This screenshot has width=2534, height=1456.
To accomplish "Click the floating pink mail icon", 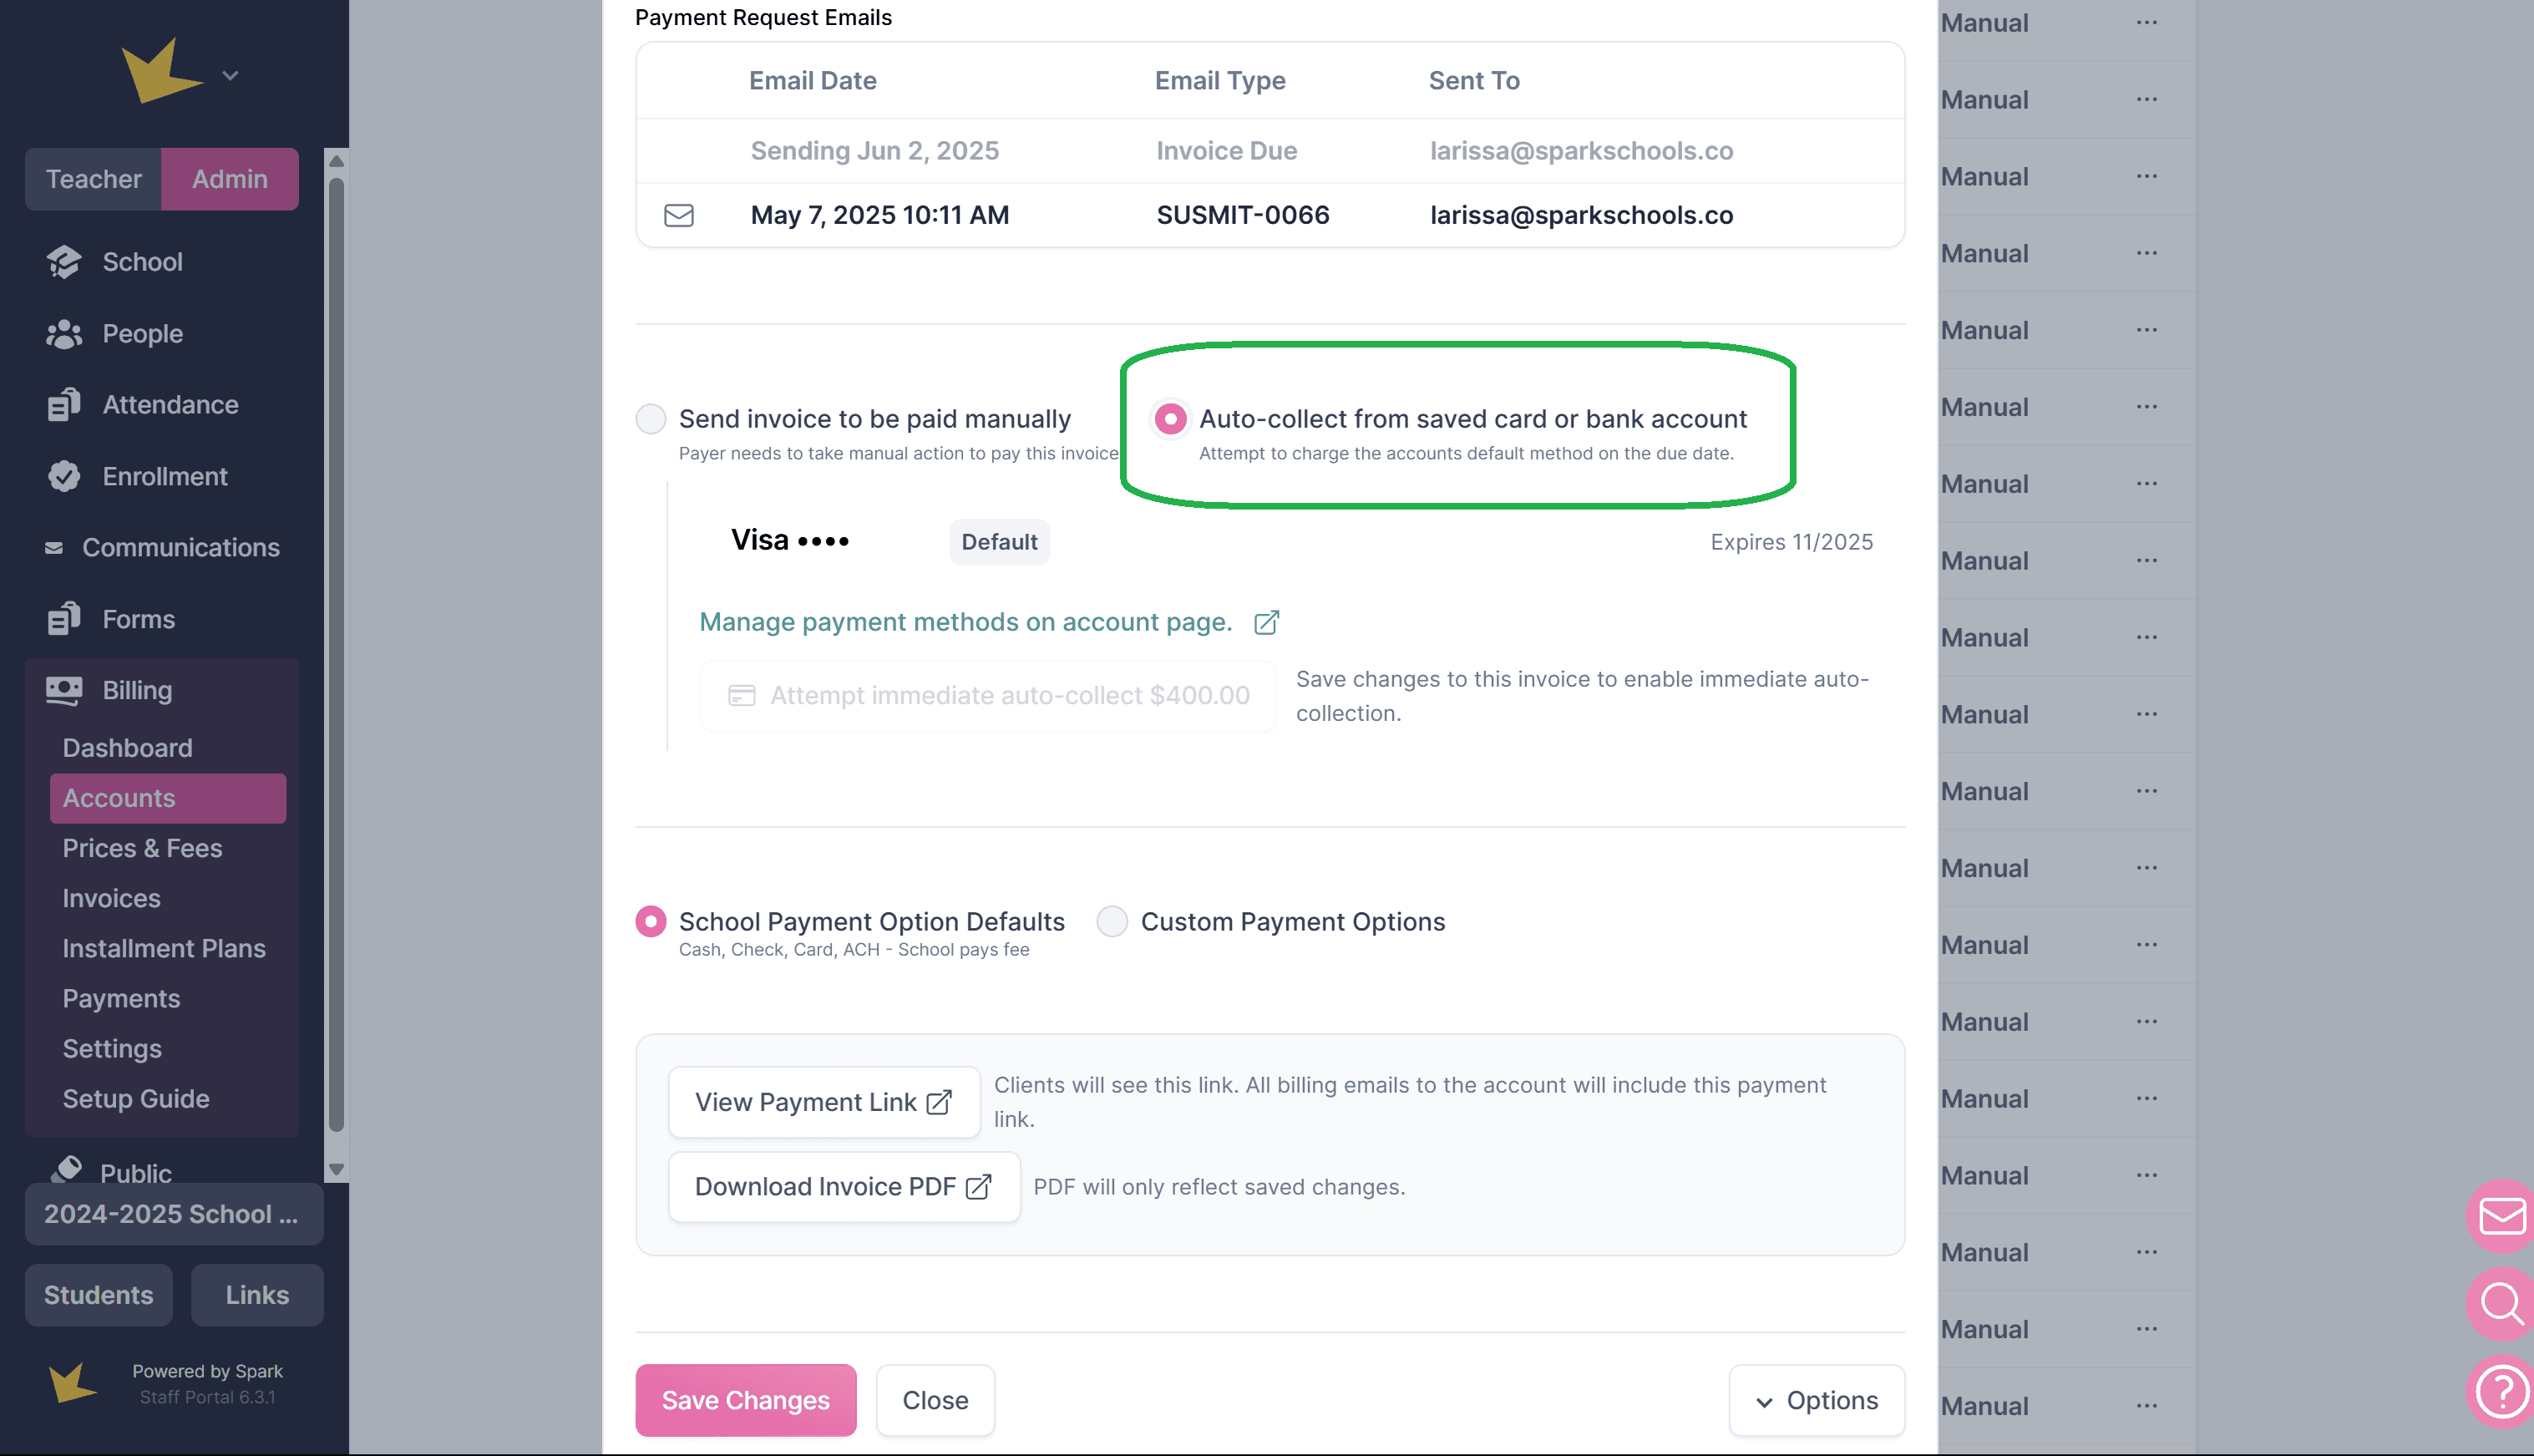I will [2501, 1216].
